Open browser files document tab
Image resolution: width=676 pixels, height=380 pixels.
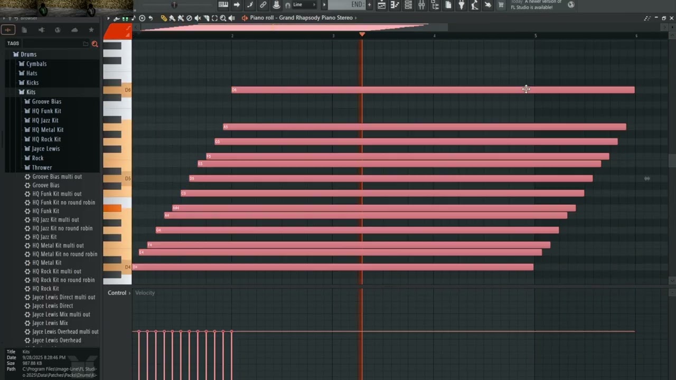coord(24,30)
